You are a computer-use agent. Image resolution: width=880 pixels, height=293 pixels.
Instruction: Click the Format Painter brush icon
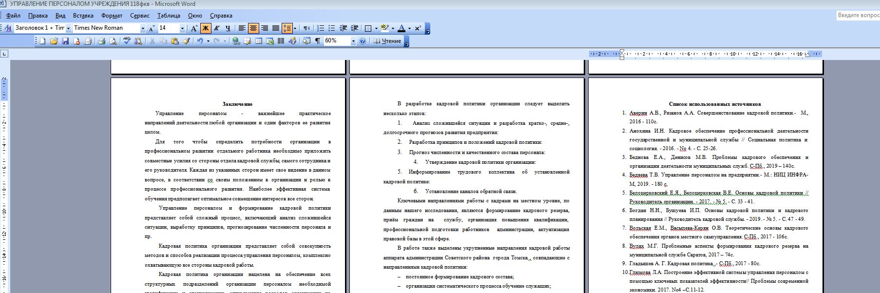(x=186, y=41)
